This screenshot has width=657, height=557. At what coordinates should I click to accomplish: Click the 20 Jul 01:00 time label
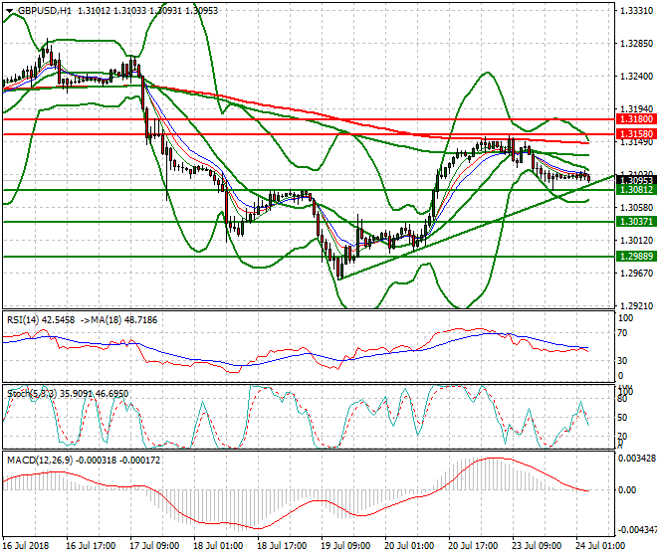tap(409, 546)
